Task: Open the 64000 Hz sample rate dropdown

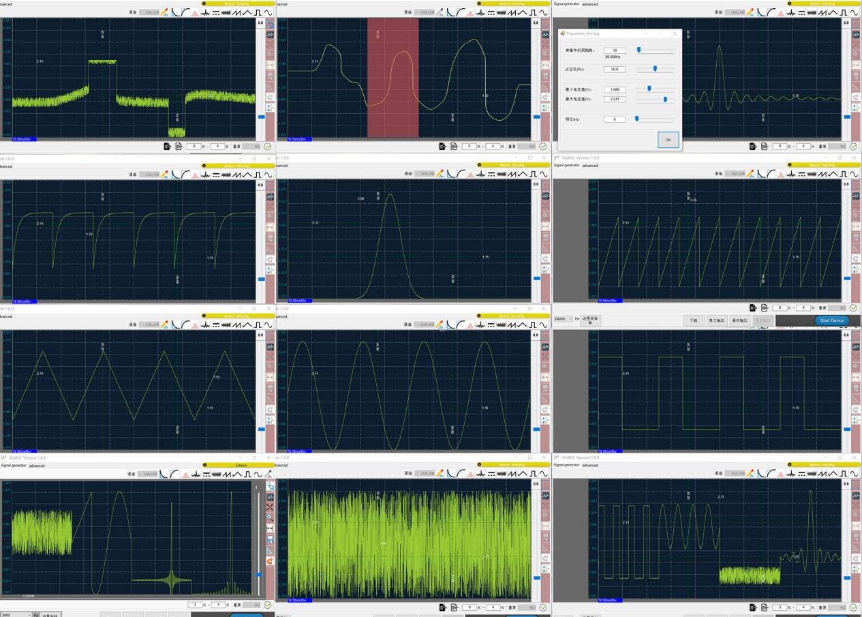Action: click(x=564, y=319)
